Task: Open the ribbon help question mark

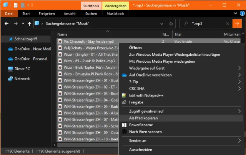Action: [x=241, y=14]
